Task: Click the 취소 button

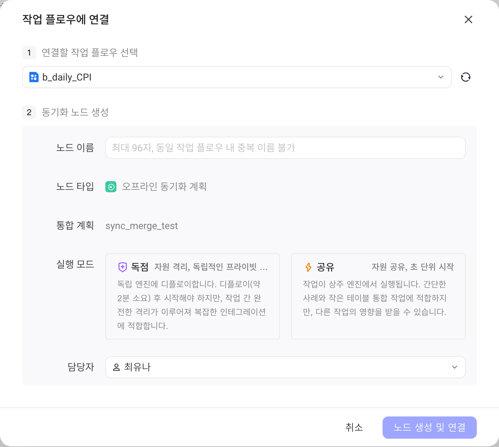Action: [354, 427]
